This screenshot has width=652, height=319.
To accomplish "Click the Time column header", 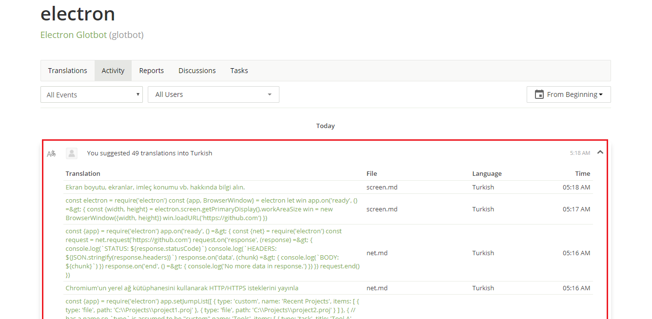I will tap(582, 173).
